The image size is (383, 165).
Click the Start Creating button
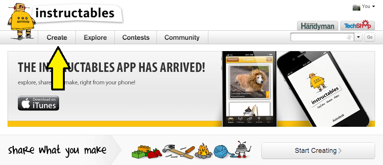tap(318, 151)
